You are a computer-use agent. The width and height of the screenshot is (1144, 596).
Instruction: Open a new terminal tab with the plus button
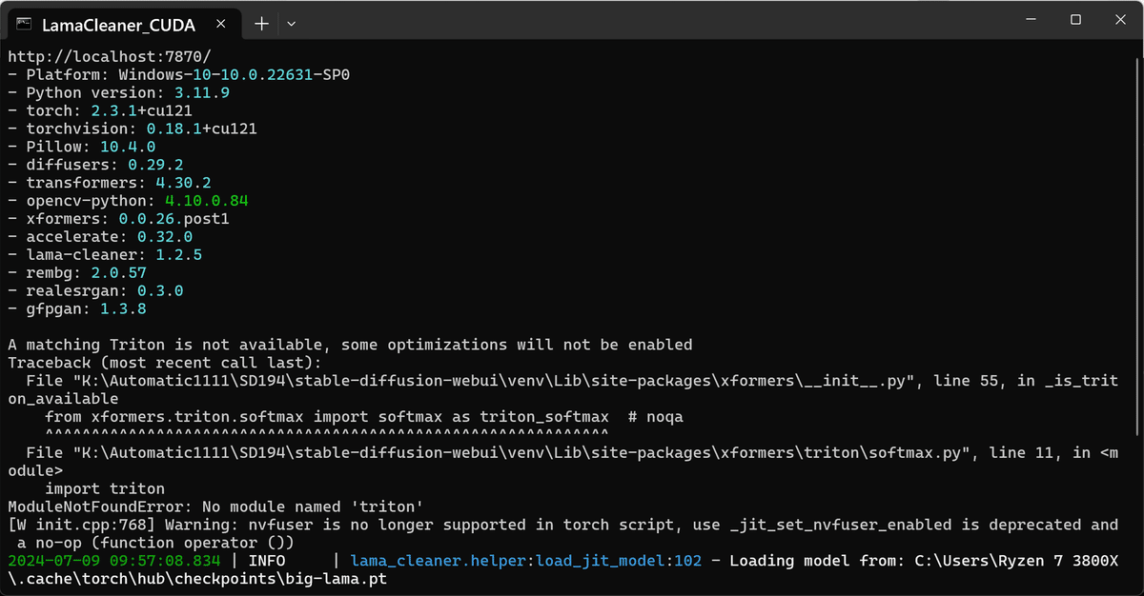tap(261, 23)
